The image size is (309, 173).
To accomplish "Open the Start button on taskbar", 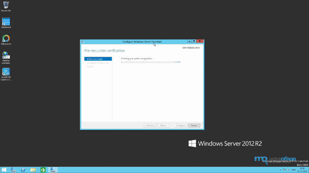I will point(4,170).
